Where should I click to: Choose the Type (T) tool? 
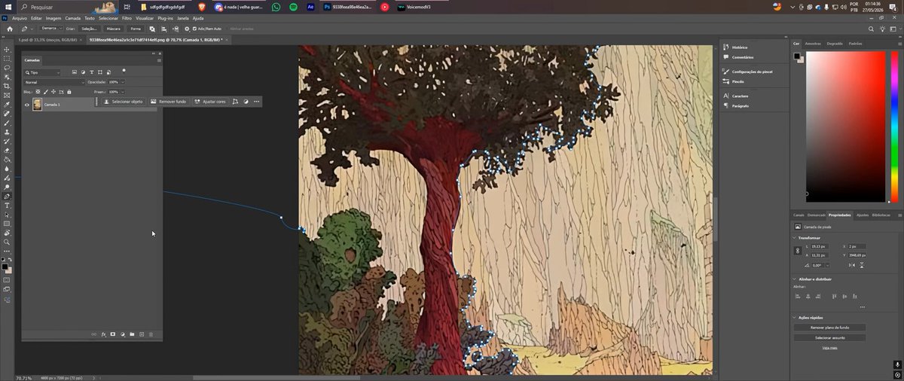7,205
